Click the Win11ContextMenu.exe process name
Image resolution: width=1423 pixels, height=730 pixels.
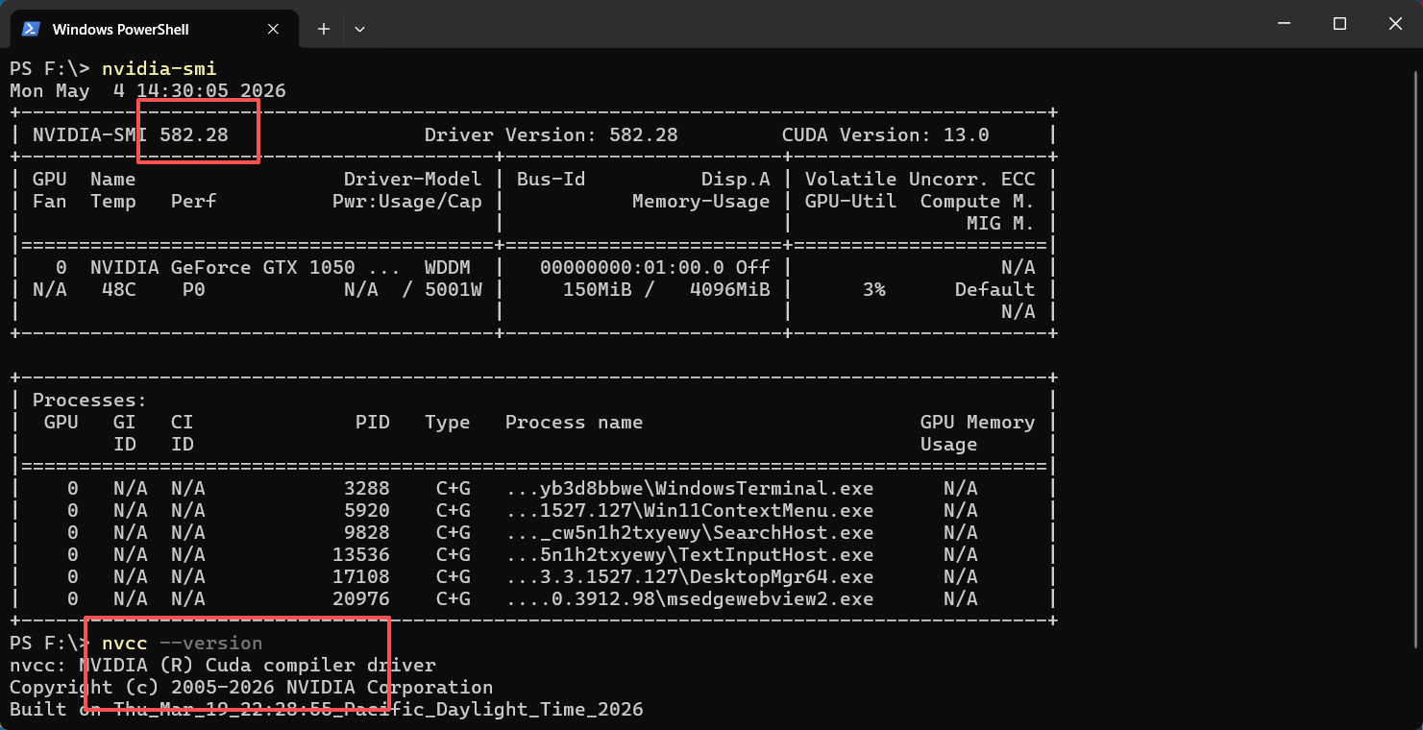[690, 510]
